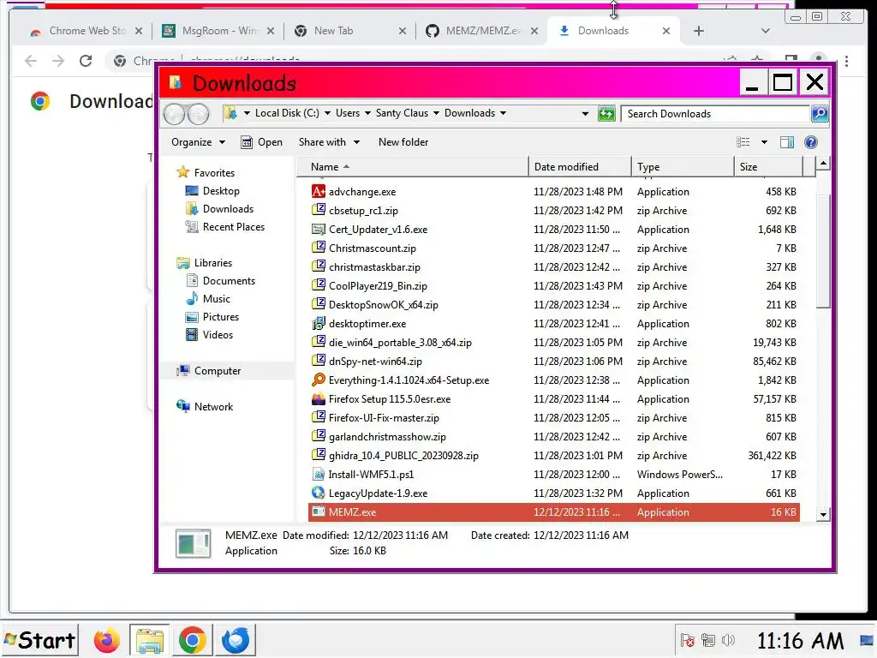Select the Everything setup magnifier icon
Viewport: 877px width, 658px height.
click(319, 380)
